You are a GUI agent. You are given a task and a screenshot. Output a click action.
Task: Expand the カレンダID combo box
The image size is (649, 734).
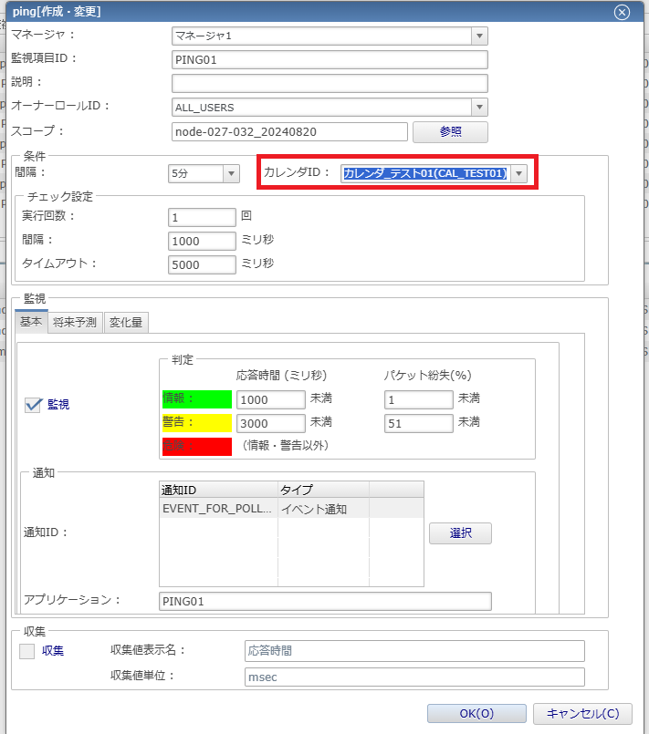coord(519,173)
